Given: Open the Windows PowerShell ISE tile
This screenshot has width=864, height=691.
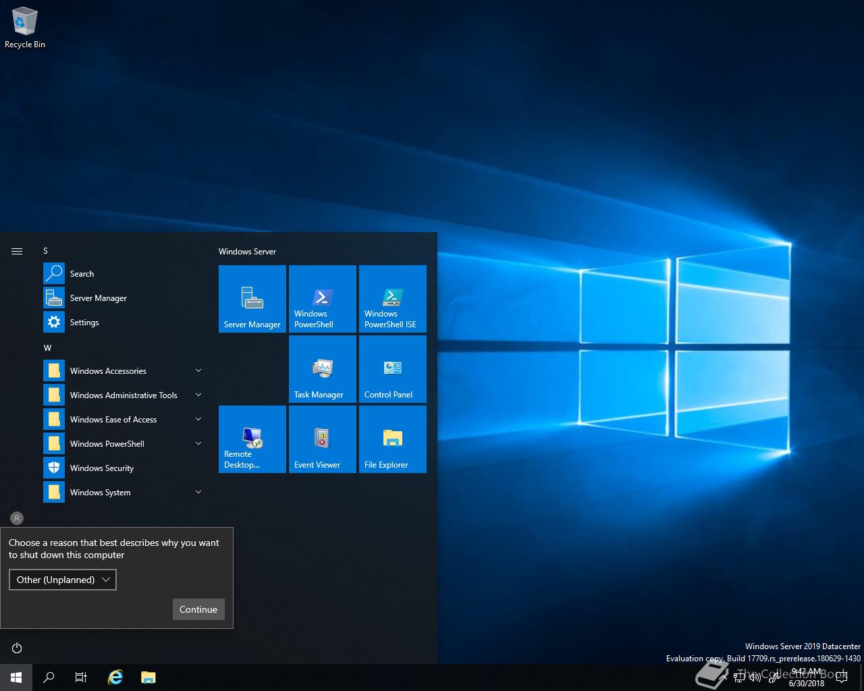Looking at the screenshot, I should point(393,299).
